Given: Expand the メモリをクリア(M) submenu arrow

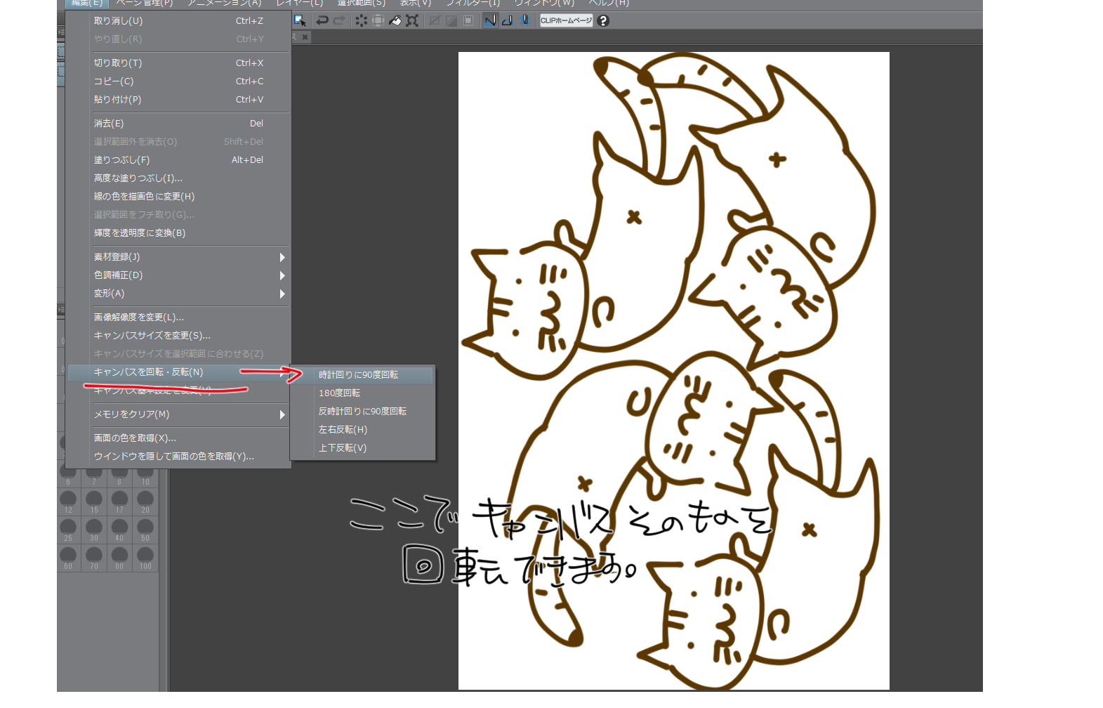Looking at the screenshot, I should pos(282,414).
